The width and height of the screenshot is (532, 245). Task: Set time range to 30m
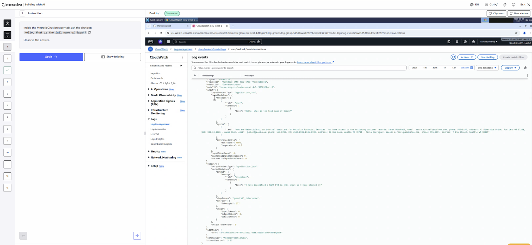pyautogui.click(x=435, y=68)
